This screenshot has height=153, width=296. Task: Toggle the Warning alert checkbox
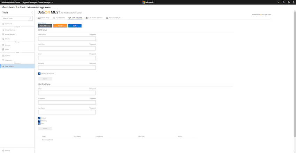point(39,121)
